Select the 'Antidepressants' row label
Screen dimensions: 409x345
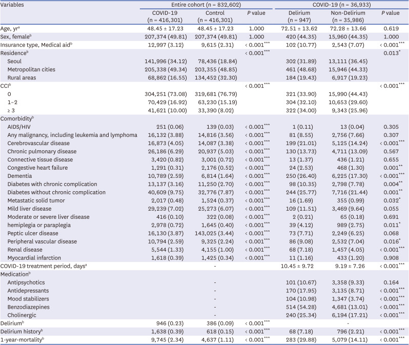coord(28,291)
